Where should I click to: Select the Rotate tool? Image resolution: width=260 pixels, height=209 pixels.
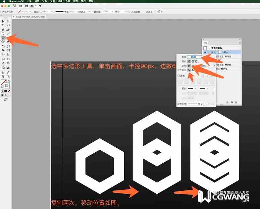(3, 46)
